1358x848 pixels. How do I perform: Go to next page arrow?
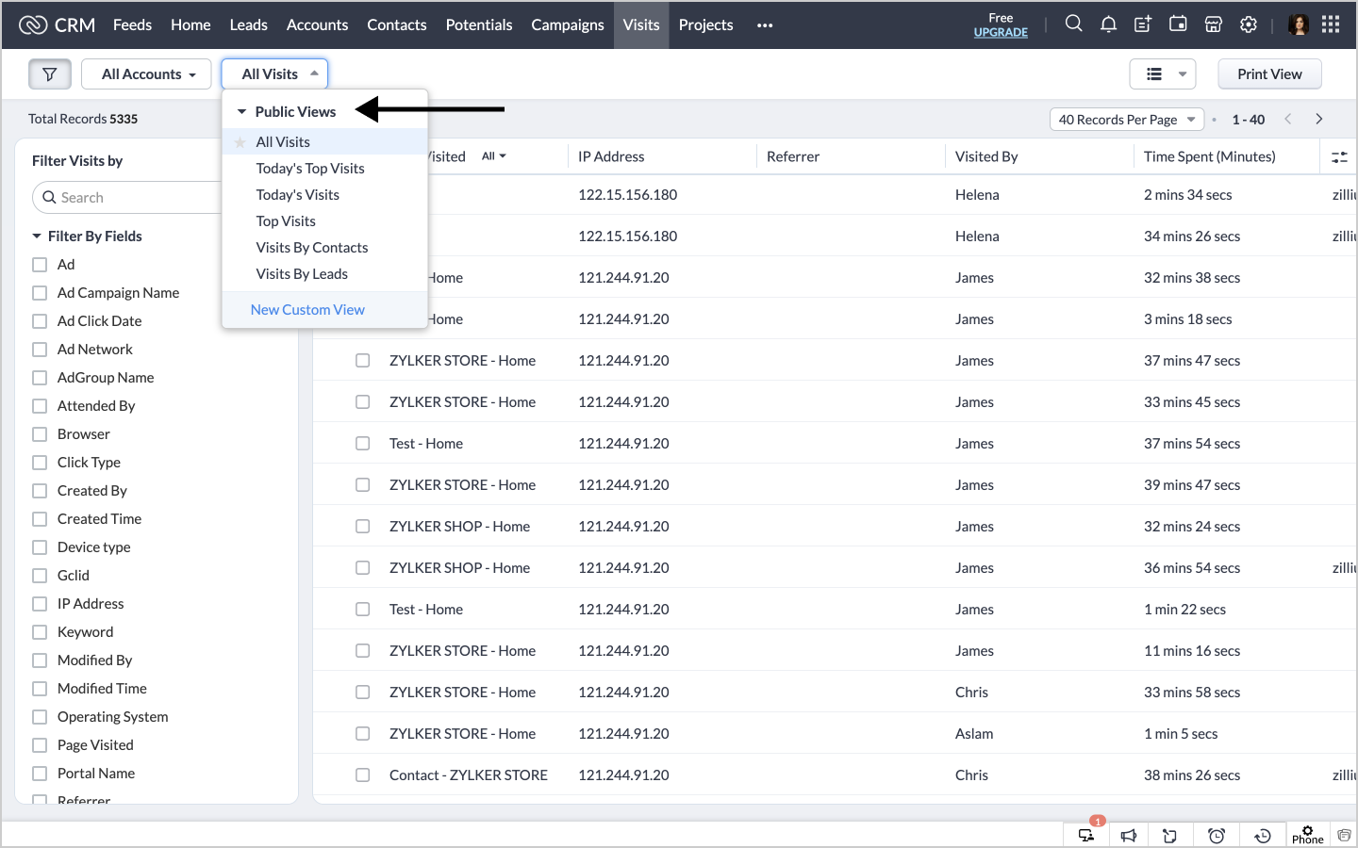pos(1319,120)
